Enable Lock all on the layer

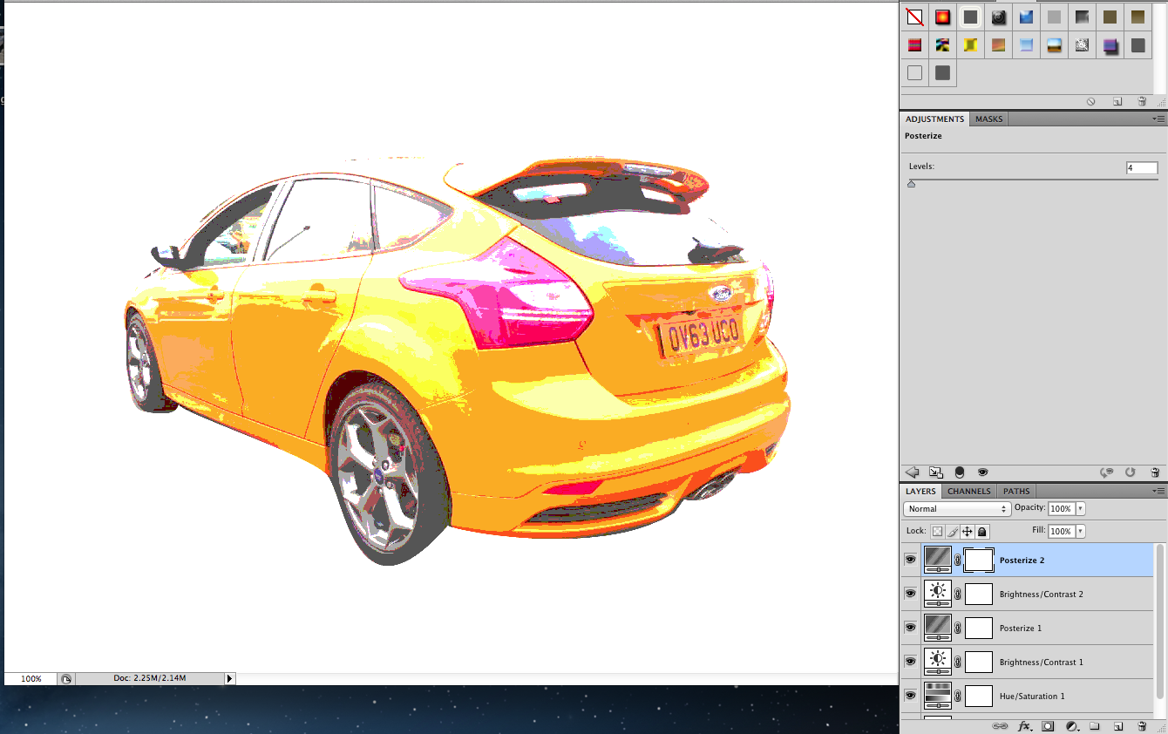coord(981,531)
